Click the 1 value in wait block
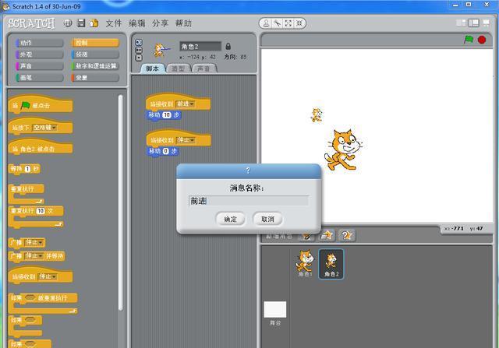Viewport: 499px width, 348px height. click(28, 169)
